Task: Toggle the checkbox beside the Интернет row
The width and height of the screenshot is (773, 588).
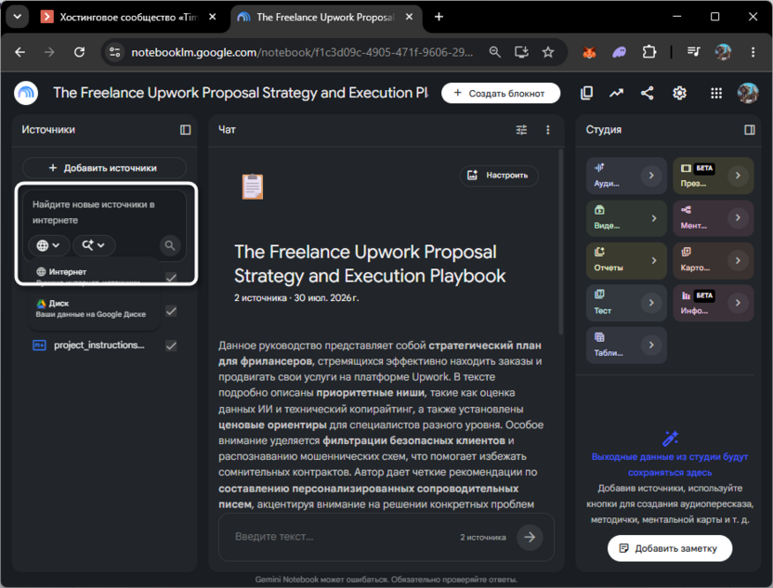Action: [x=171, y=278]
